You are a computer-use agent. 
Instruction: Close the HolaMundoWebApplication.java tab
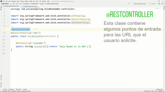(20, 6)
